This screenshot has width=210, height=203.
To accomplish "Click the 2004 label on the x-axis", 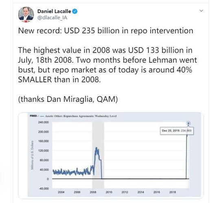I will pyautogui.click(x=61, y=192).
